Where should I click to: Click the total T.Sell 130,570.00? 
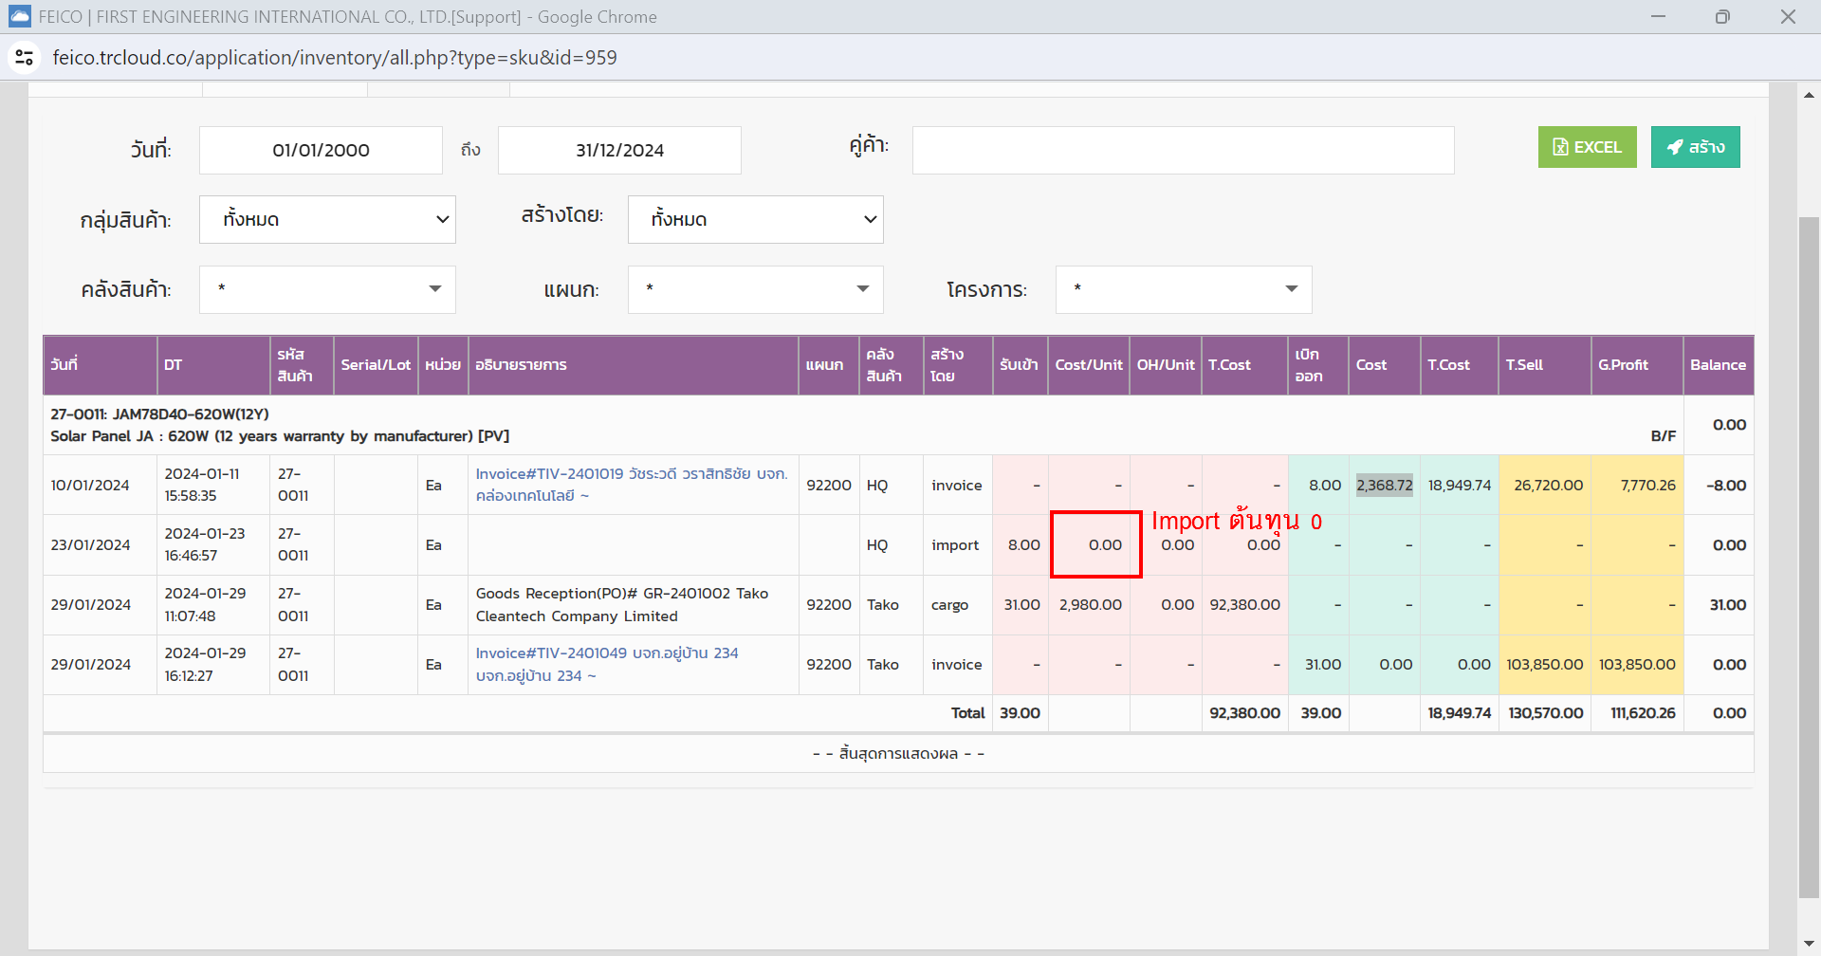[x=1545, y=713]
